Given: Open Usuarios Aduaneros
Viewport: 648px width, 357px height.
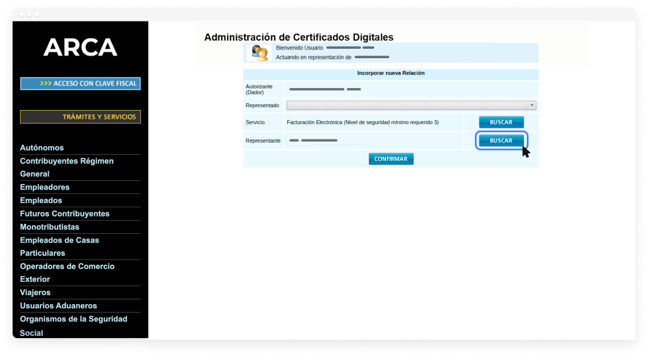Looking at the screenshot, I should point(58,306).
